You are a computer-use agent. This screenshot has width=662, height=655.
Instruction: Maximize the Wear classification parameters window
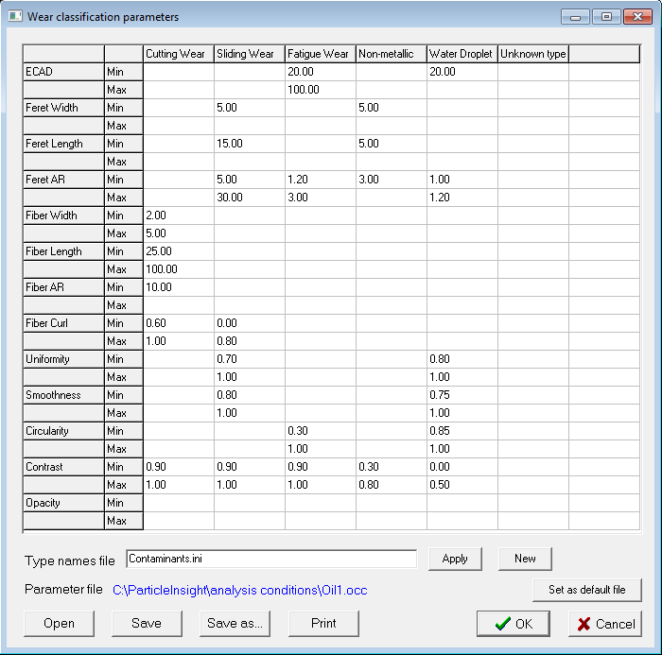coord(606,16)
